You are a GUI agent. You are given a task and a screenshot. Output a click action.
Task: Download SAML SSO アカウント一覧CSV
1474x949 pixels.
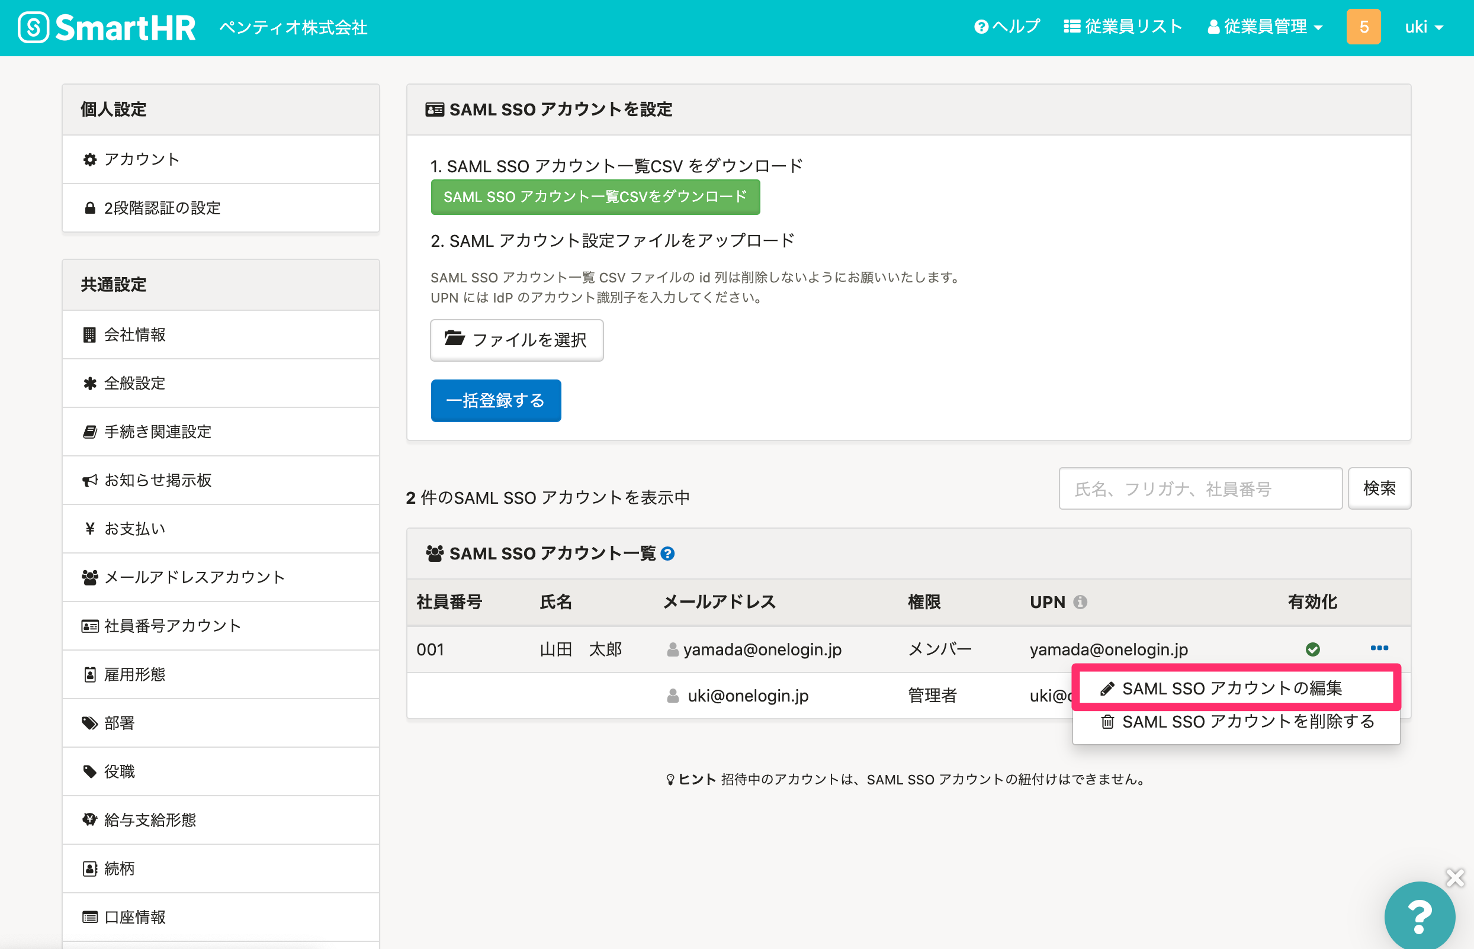(595, 197)
